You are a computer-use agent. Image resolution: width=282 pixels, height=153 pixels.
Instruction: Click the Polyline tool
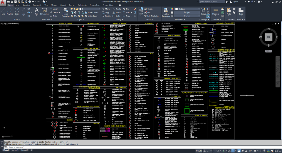(10, 11)
